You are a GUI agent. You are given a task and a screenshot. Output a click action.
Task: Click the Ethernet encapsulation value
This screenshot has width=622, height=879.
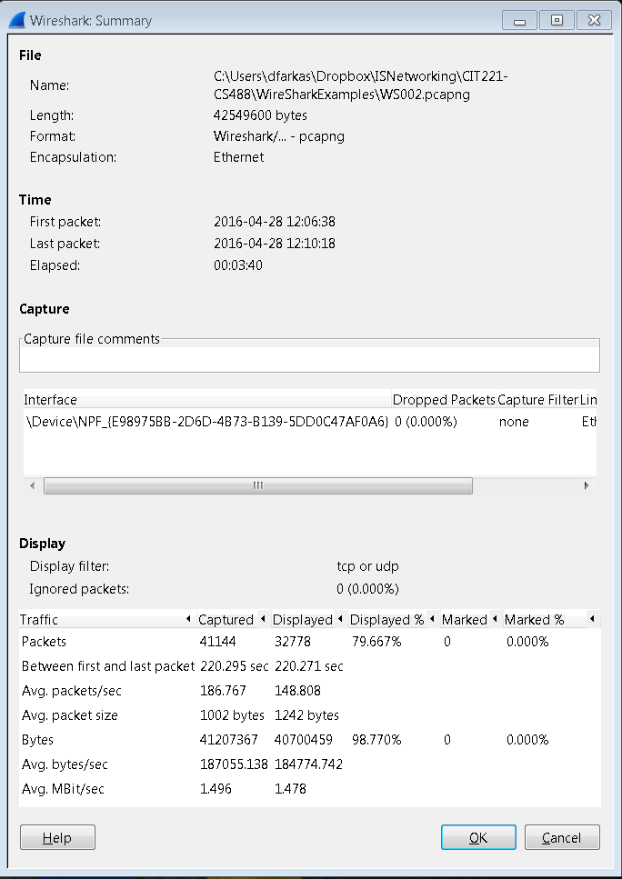tap(238, 157)
